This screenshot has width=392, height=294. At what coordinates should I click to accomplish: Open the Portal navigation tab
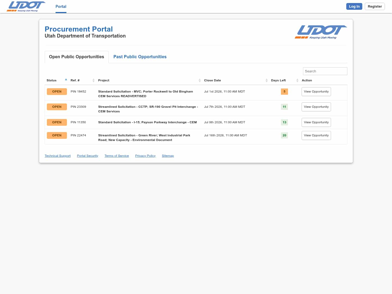coord(61,7)
